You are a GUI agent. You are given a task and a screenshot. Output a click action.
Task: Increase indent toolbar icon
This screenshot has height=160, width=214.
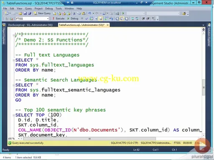pyautogui.click(x=148, y=19)
